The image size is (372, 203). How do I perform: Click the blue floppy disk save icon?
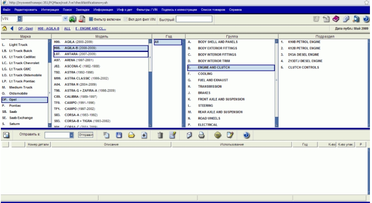pos(119,135)
